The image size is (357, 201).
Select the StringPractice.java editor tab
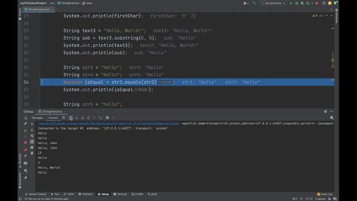(x=39, y=9)
